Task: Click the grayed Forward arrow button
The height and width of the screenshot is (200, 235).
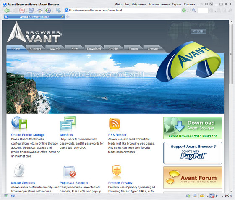Action: [x=15, y=11]
